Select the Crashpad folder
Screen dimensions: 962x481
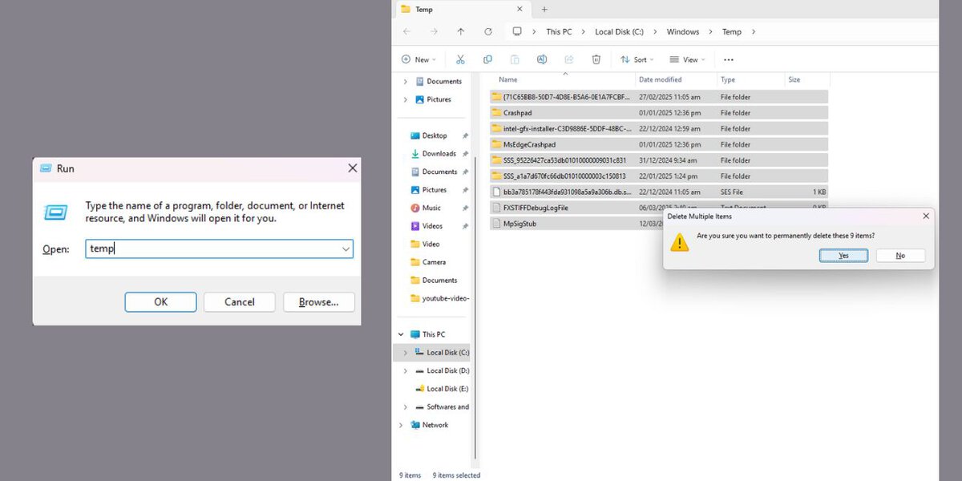tap(659, 113)
